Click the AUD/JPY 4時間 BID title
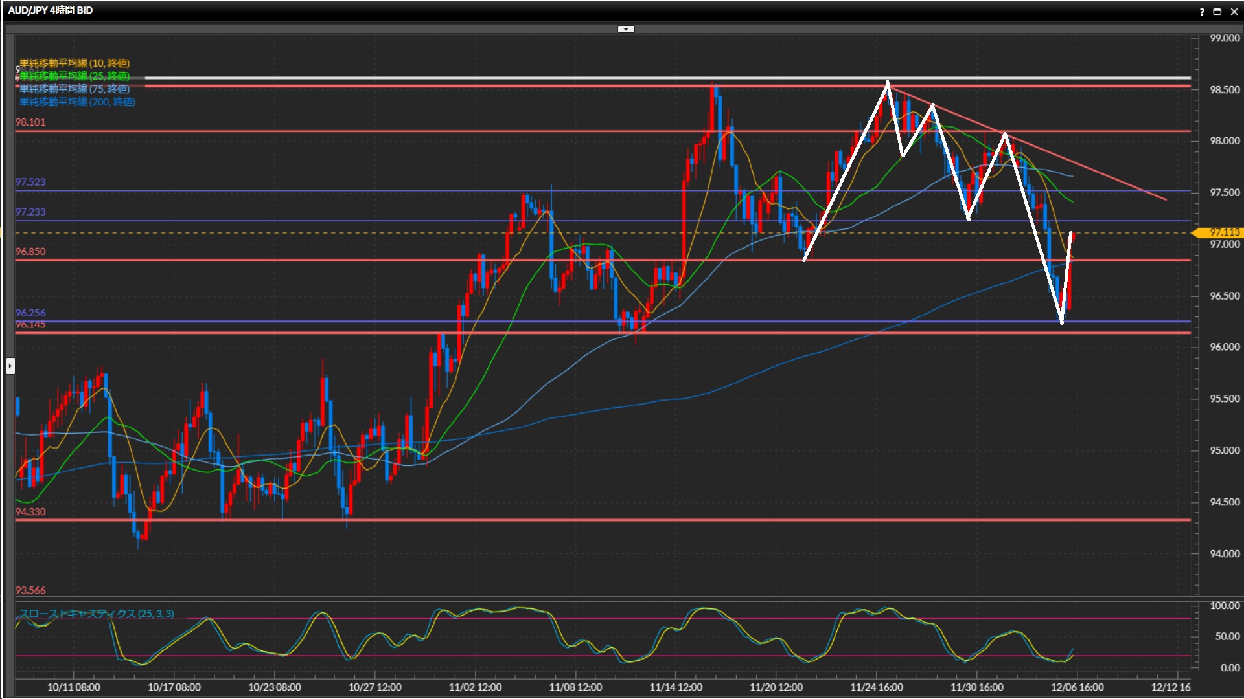The image size is (1244, 699). 51,10
